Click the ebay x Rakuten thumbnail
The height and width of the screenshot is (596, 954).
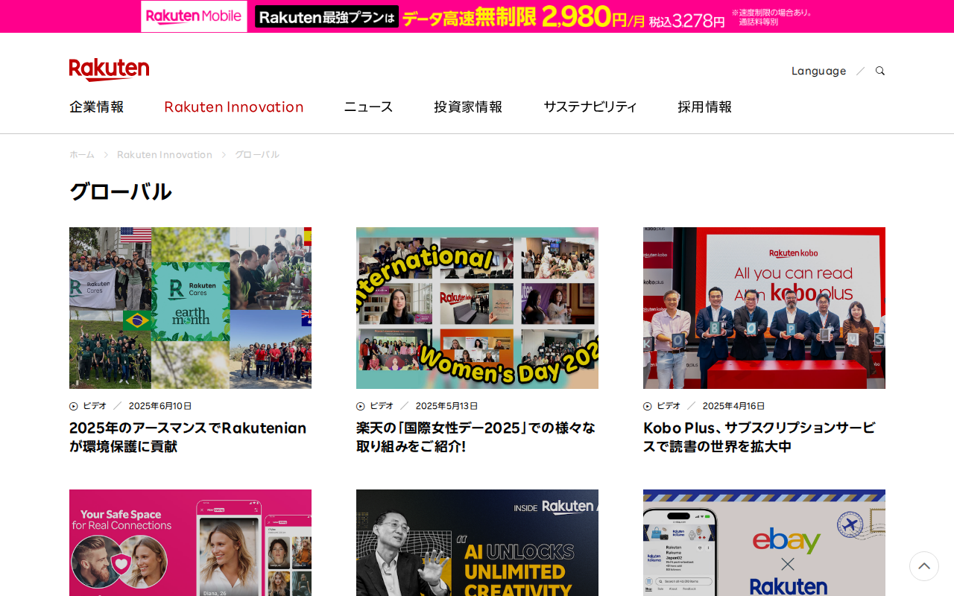764,542
